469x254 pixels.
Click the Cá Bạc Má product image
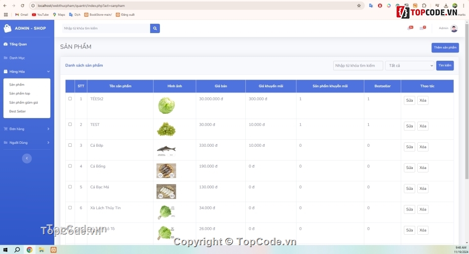[166, 191]
